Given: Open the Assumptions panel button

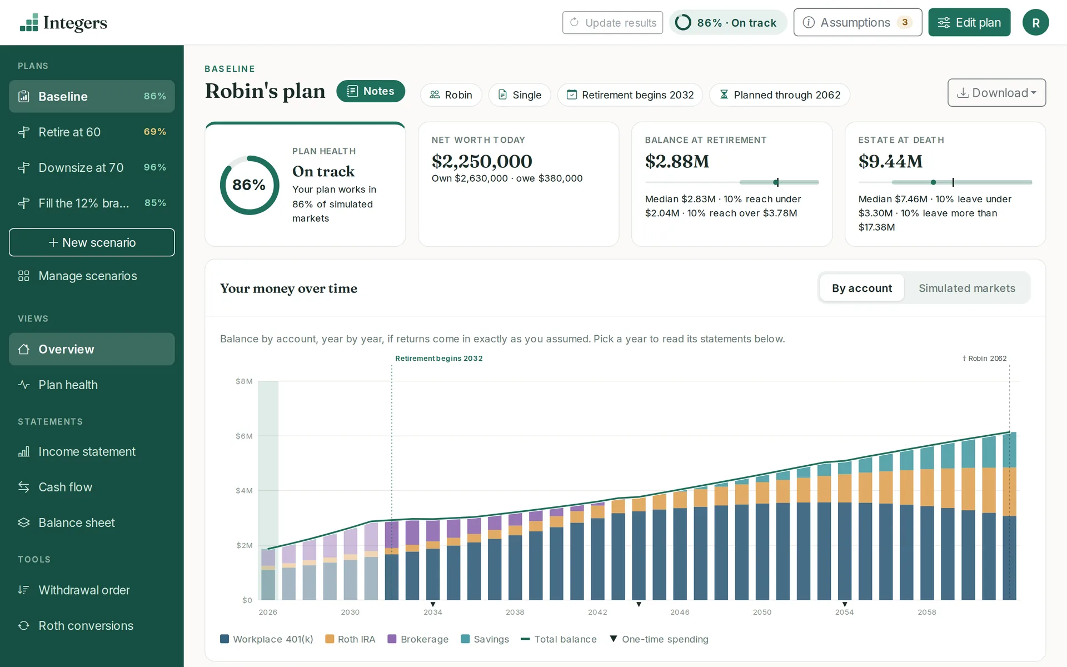Looking at the screenshot, I should pyautogui.click(x=857, y=22).
